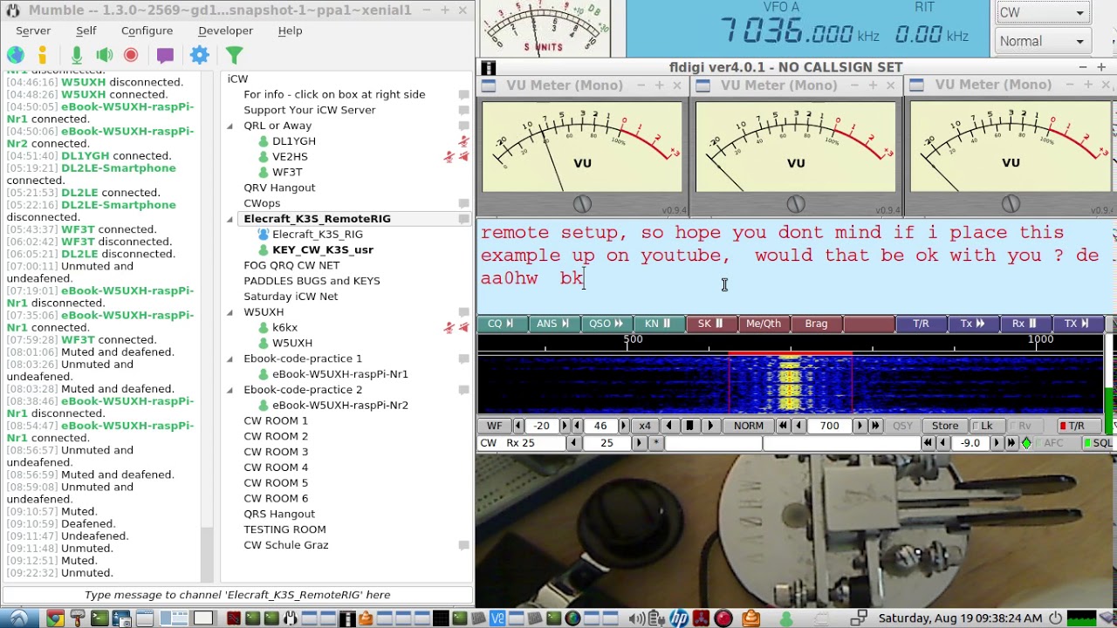Toggle the Mumble speaker deafen icon
Image resolution: width=1117 pixels, height=628 pixels.
point(104,55)
